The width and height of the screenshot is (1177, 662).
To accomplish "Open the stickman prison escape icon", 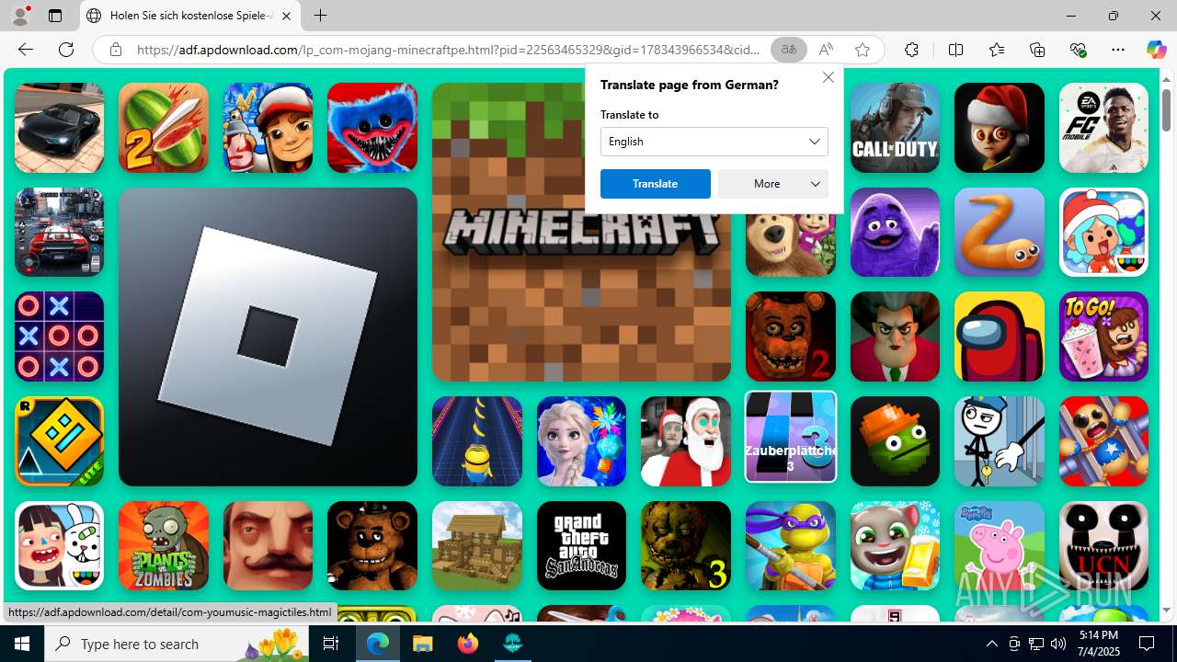I will [x=1000, y=441].
